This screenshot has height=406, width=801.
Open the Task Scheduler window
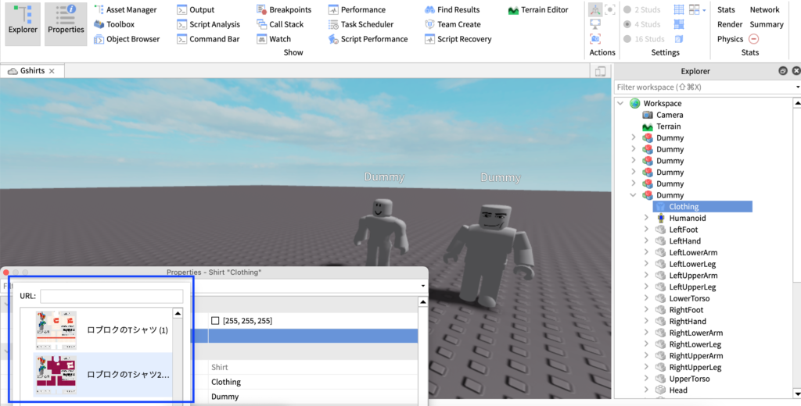pos(361,24)
